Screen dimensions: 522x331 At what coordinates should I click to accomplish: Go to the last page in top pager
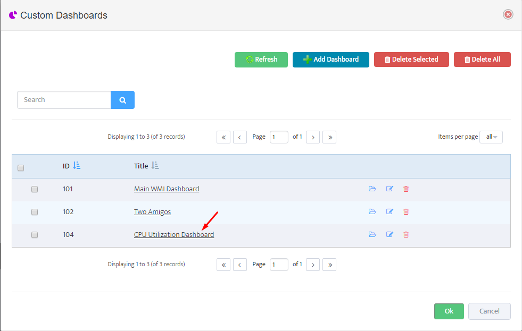click(x=329, y=137)
